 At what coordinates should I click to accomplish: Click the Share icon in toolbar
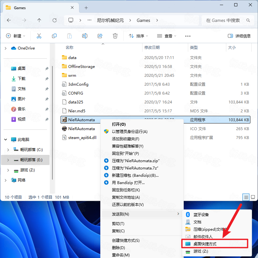click(x=100, y=36)
